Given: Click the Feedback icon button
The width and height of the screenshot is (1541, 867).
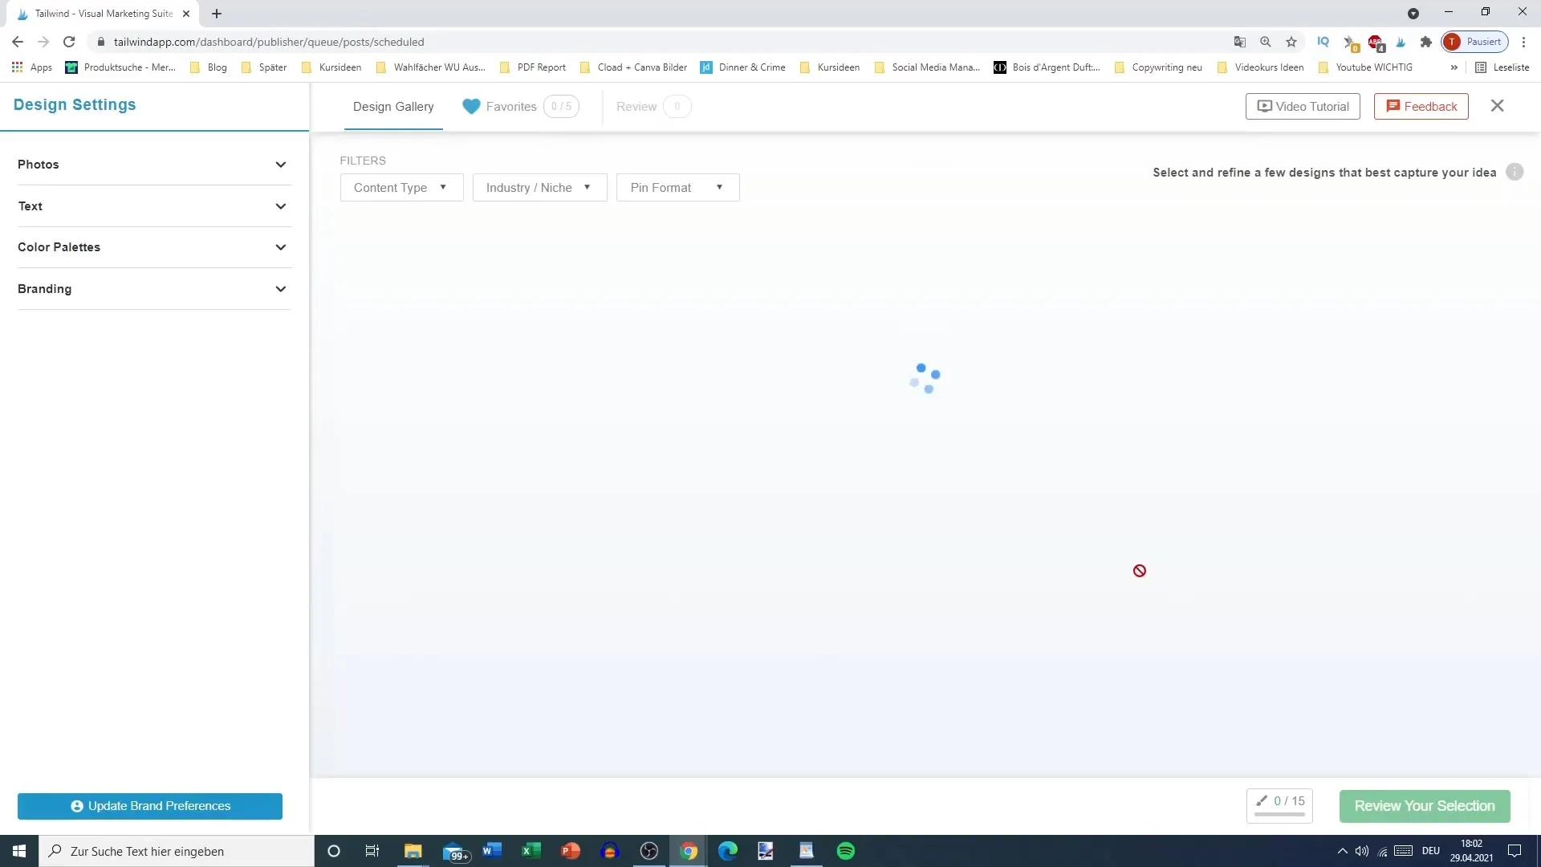Looking at the screenshot, I should click(1392, 106).
